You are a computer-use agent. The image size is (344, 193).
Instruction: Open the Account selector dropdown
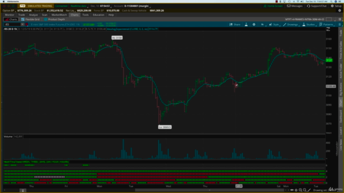tap(132, 6)
